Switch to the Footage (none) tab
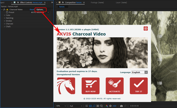Viewport: 177px width, 108px height. pyautogui.click(x=97, y=3)
